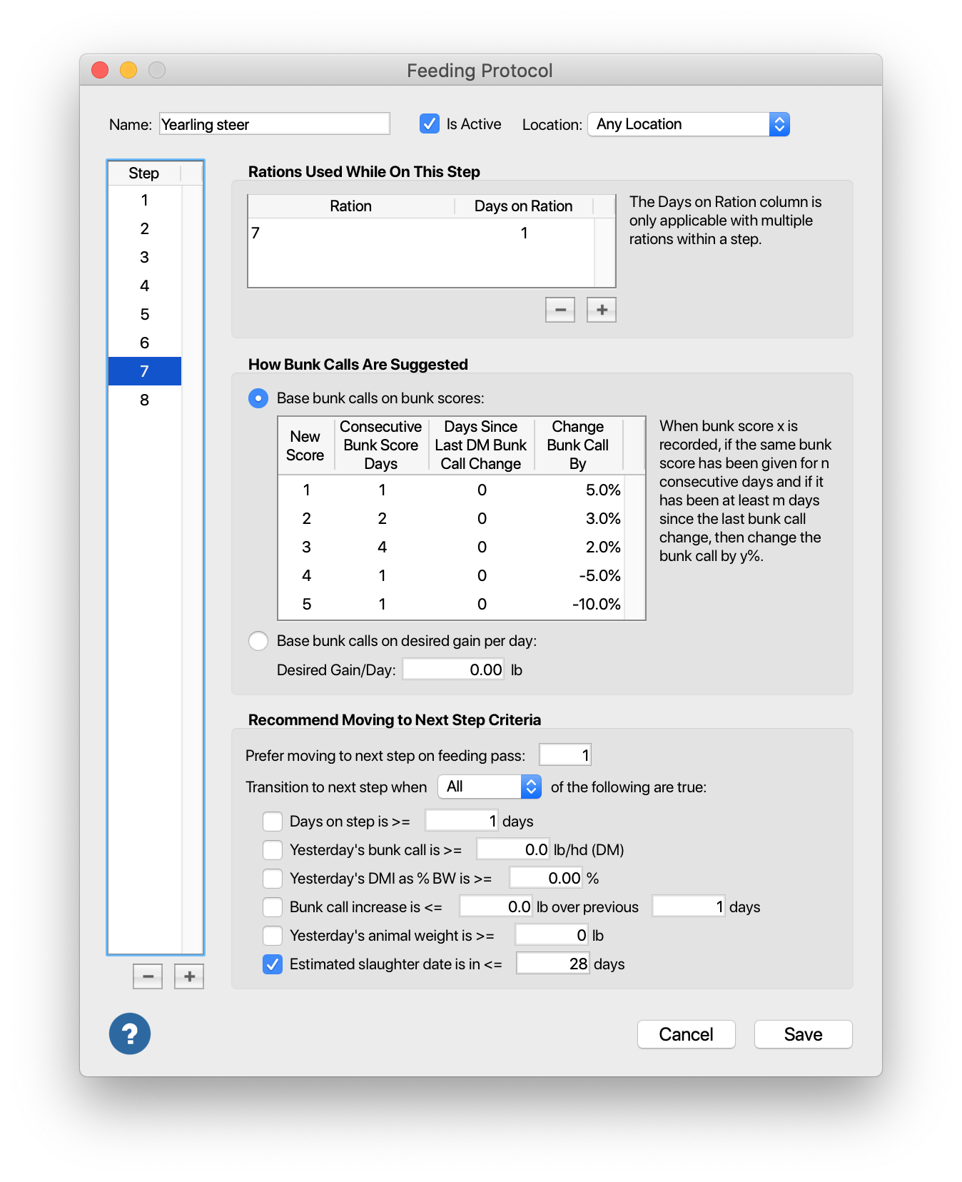Add a step using plus button below Step list
The height and width of the screenshot is (1182, 962).
coord(189,976)
